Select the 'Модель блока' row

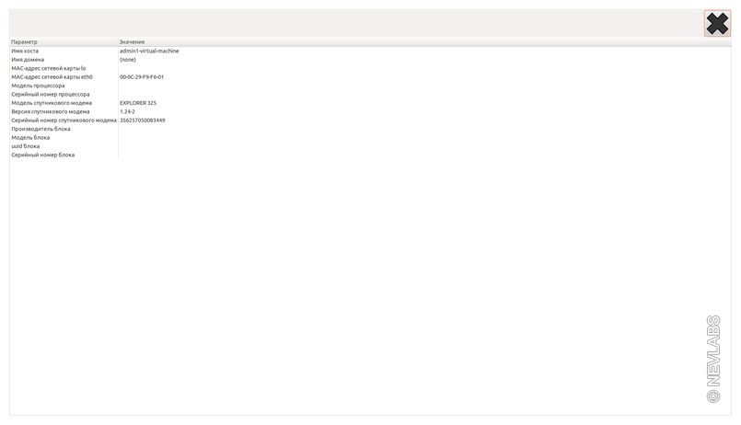30,138
